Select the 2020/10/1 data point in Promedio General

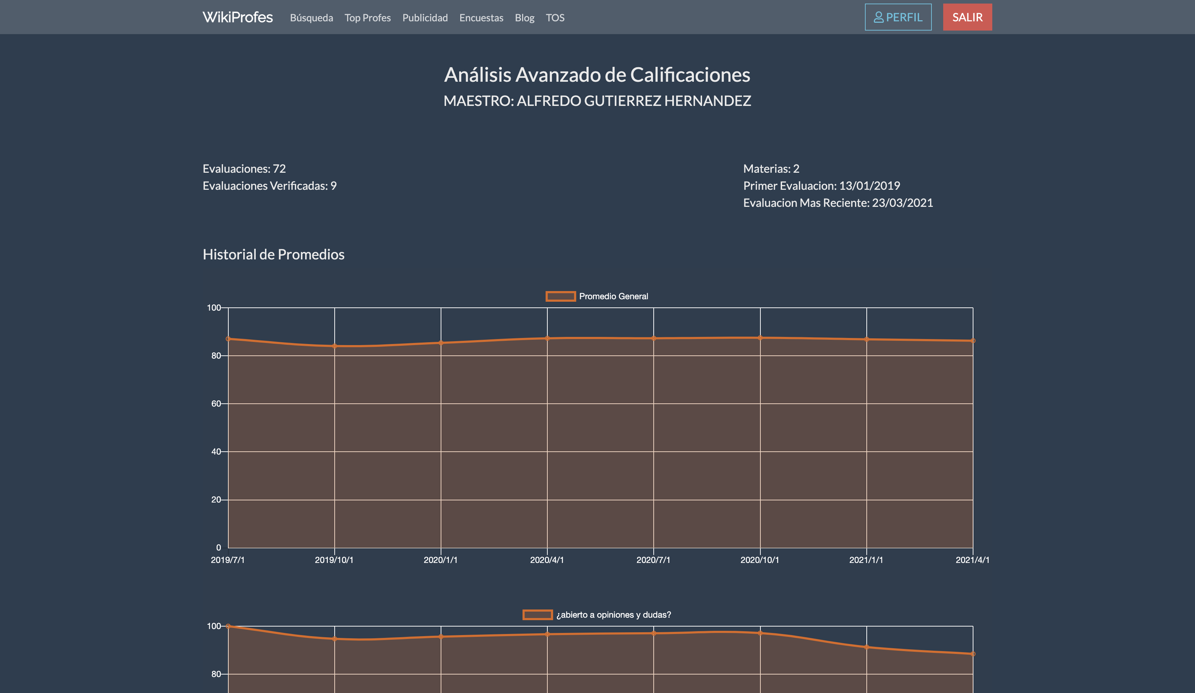point(760,338)
